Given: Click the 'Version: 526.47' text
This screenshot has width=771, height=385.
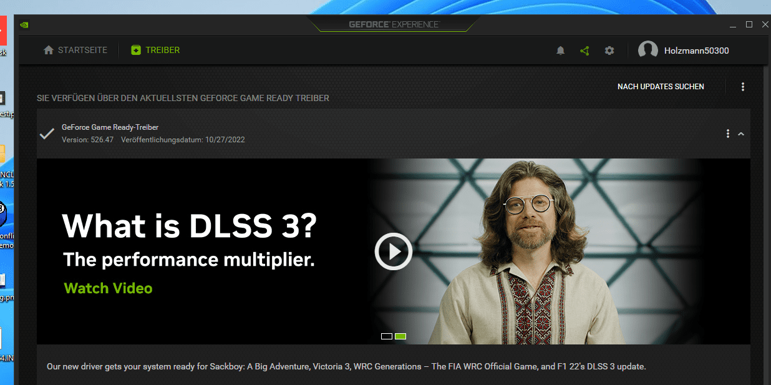Looking at the screenshot, I should coord(87,140).
